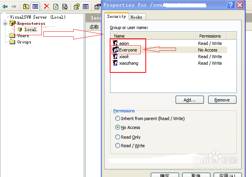Click the xiaozhang user icon
This screenshot has height=177, width=252.
(x=115, y=63)
